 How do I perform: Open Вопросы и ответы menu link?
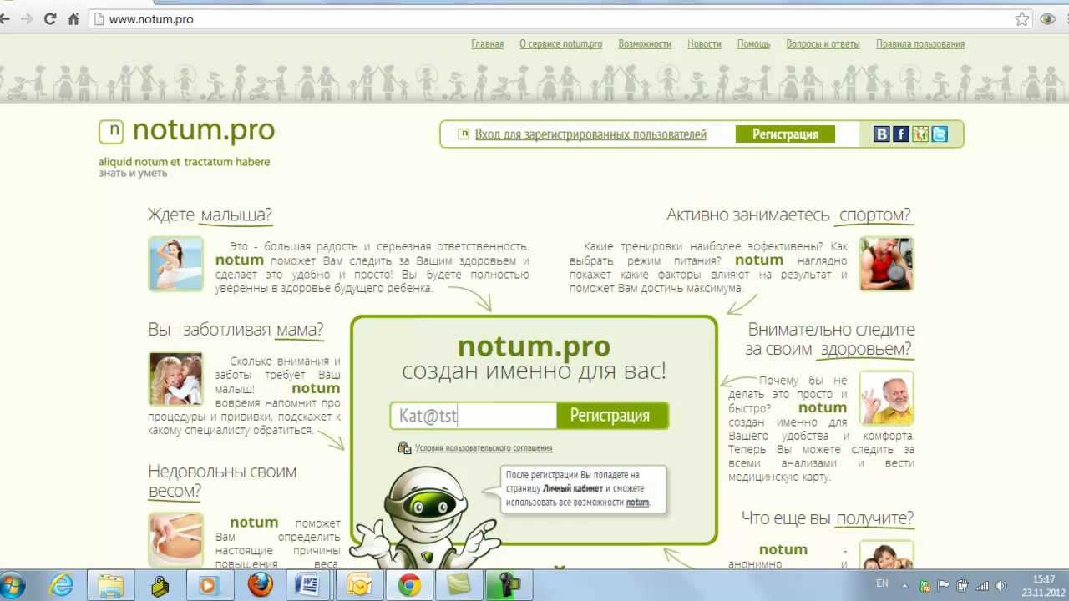click(823, 44)
